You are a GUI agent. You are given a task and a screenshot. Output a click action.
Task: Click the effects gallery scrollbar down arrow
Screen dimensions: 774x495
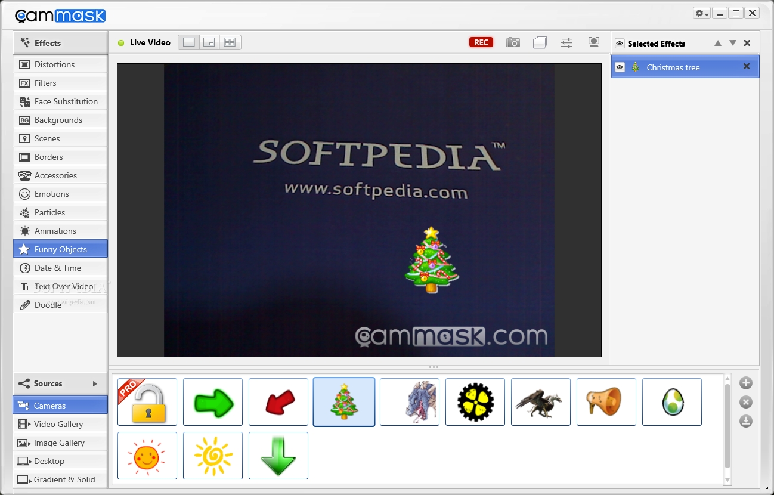click(727, 480)
